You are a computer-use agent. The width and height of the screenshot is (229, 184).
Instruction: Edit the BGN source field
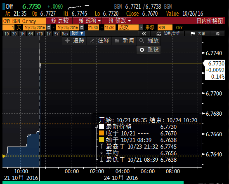(165, 28)
